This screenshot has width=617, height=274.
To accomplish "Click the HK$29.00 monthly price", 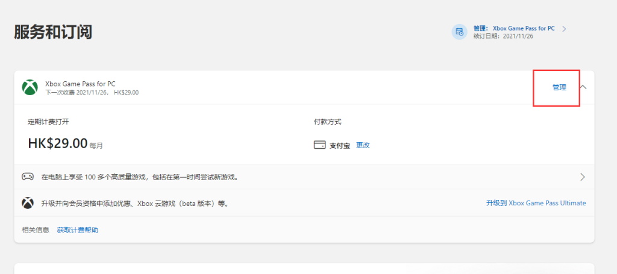I will [58, 143].
